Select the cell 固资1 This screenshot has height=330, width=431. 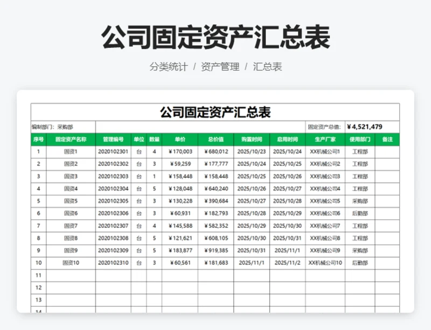pyautogui.click(x=71, y=152)
